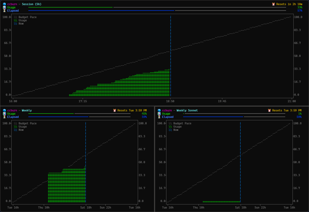Click the alarm icon in the Weekly panel header
This screenshot has width=309, height=212.
coord(115,110)
